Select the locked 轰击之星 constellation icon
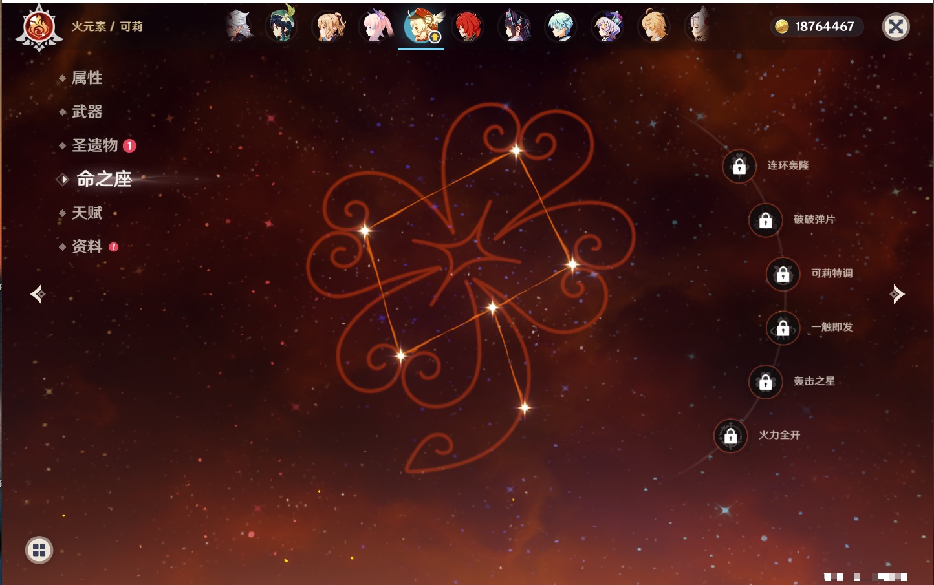This screenshot has width=934, height=585. (765, 382)
